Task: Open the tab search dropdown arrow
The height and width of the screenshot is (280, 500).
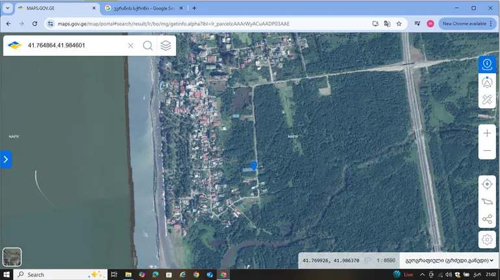Action: pyautogui.click(x=7, y=8)
